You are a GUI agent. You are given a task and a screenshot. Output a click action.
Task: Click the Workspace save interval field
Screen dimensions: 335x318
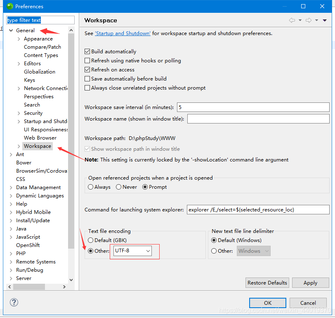pos(253,107)
